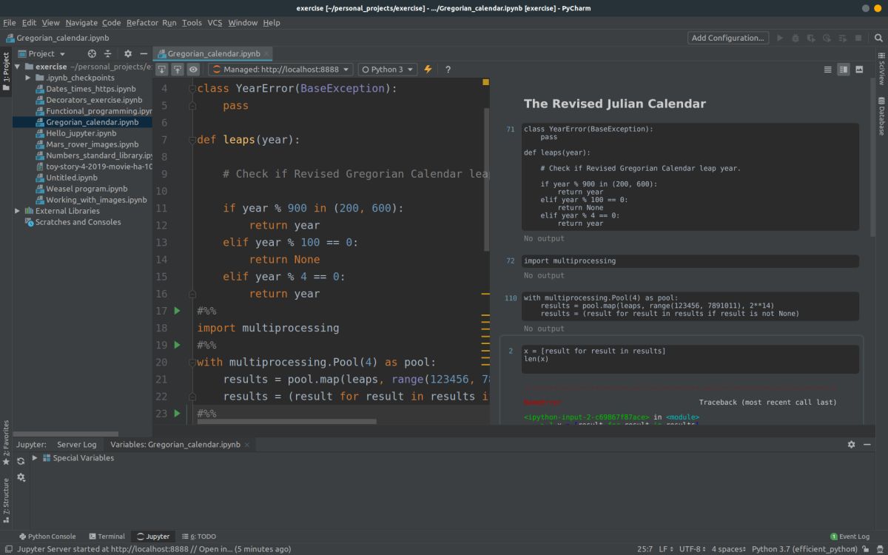Click the greyed Run configuration play icon
Screen dimensions: 888x555
(x=780, y=38)
